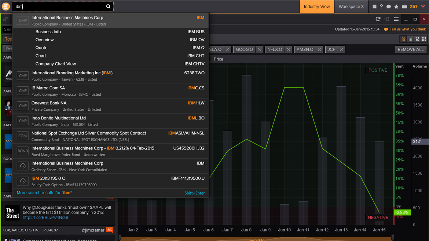
Task: Click the history icon for IBM Ordinary Share
Action: point(23,166)
